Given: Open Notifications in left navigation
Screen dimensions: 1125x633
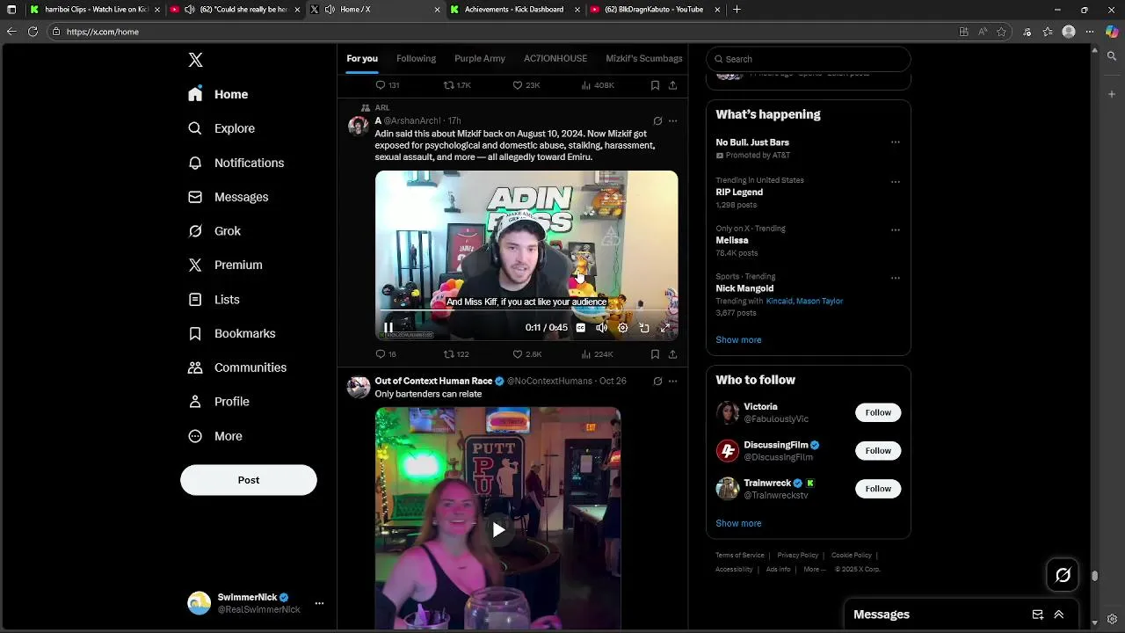Looking at the screenshot, I should [236, 163].
